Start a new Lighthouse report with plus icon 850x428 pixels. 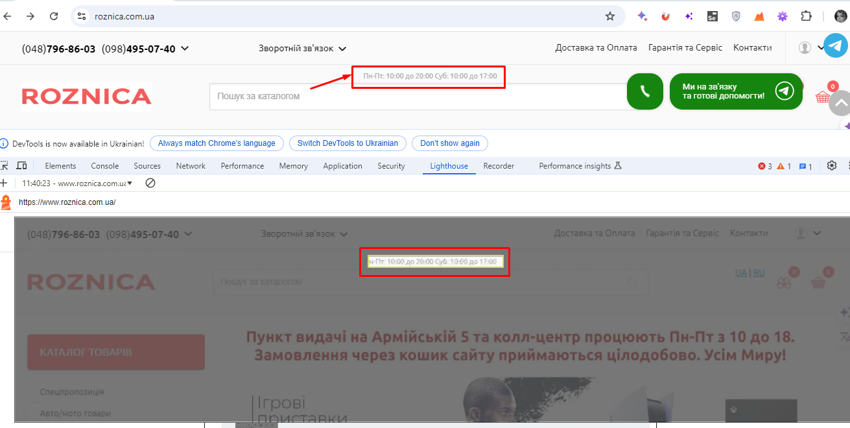click(4, 184)
